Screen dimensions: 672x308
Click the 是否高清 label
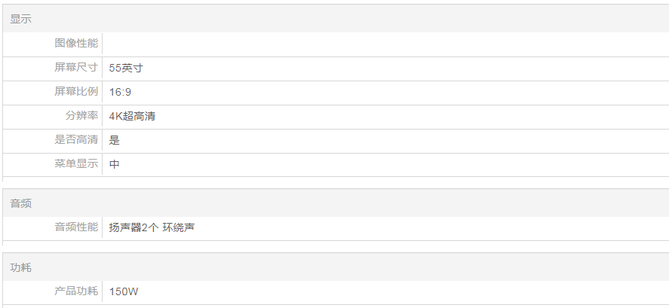tap(76, 140)
